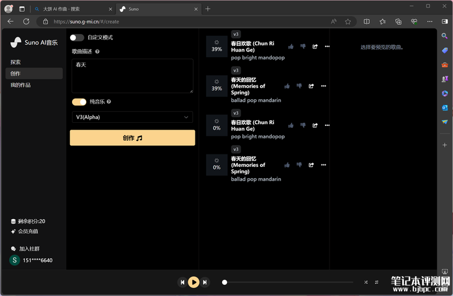Select 创作 in the sidebar
The image size is (453, 296).
click(34, 73)
